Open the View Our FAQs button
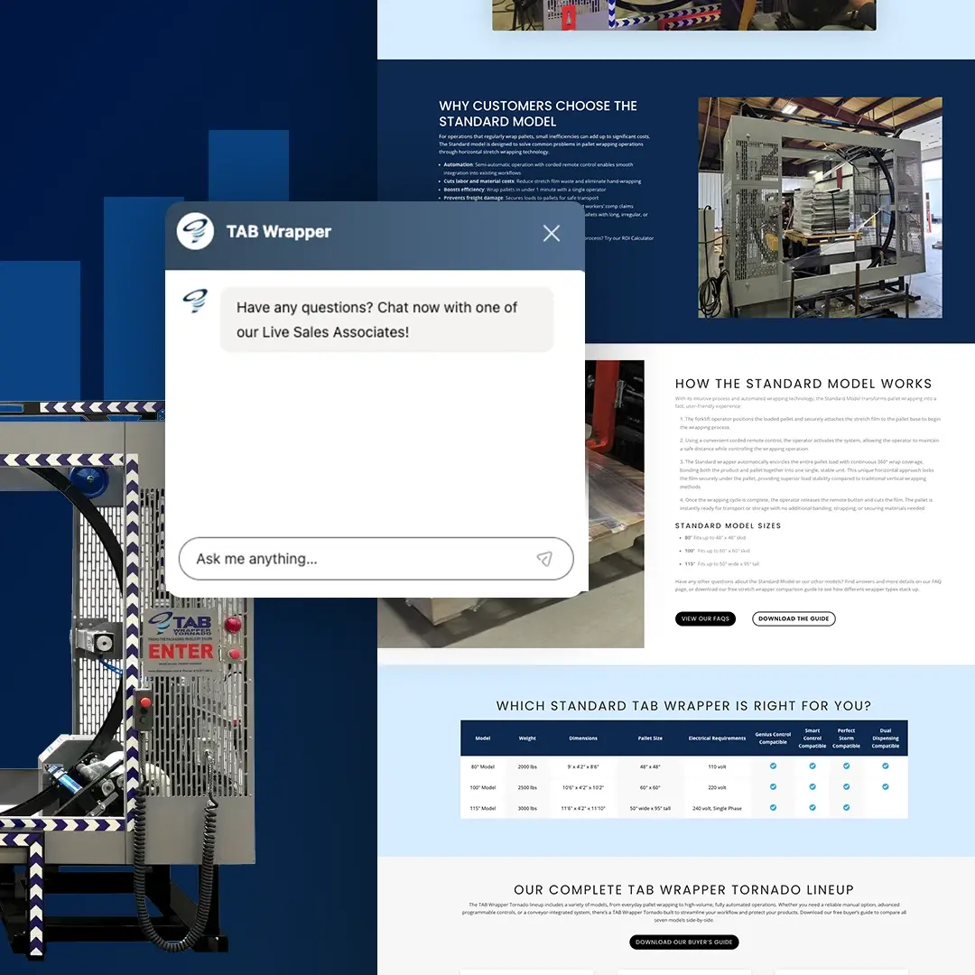 [705, 618]
